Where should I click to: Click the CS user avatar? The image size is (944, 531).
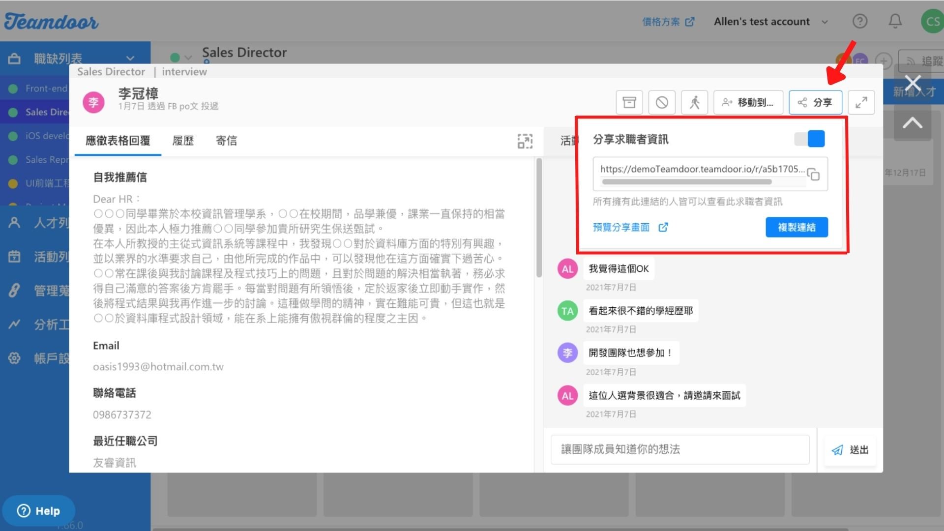932,21
